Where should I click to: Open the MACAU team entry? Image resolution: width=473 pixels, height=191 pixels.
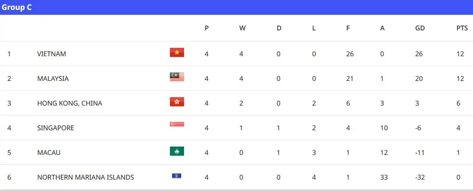[x=49, y=153]
